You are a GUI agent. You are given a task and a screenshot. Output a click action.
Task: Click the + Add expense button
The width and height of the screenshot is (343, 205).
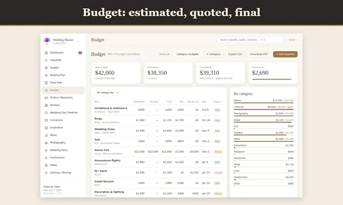click(x=285, y=54)
